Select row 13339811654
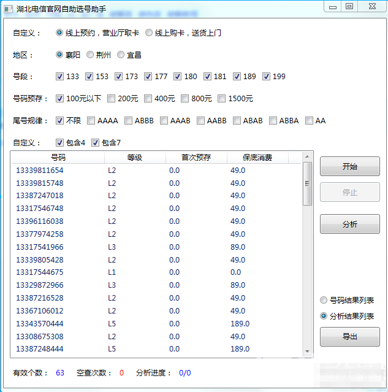The width and height of the screenshot is (388, 392). click(x=156, y=171)
